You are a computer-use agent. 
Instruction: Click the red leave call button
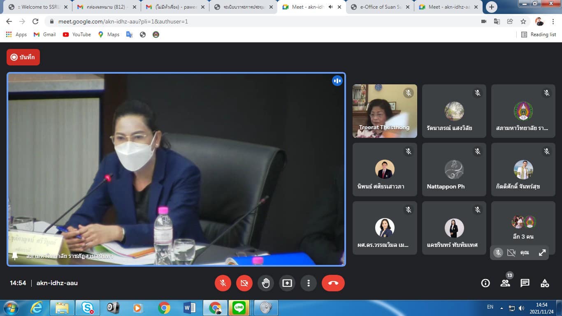pos(333,283)
